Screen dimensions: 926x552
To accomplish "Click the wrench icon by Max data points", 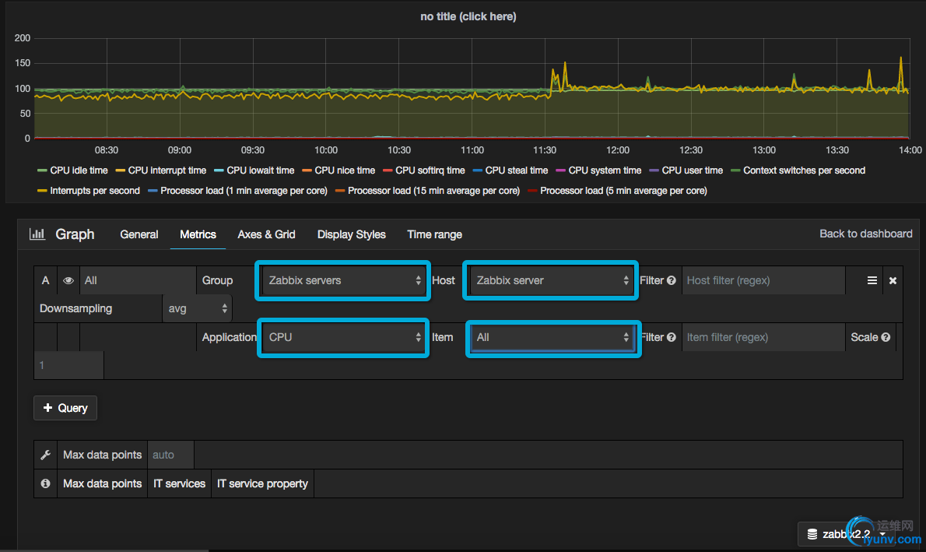I will pos(45,455).
